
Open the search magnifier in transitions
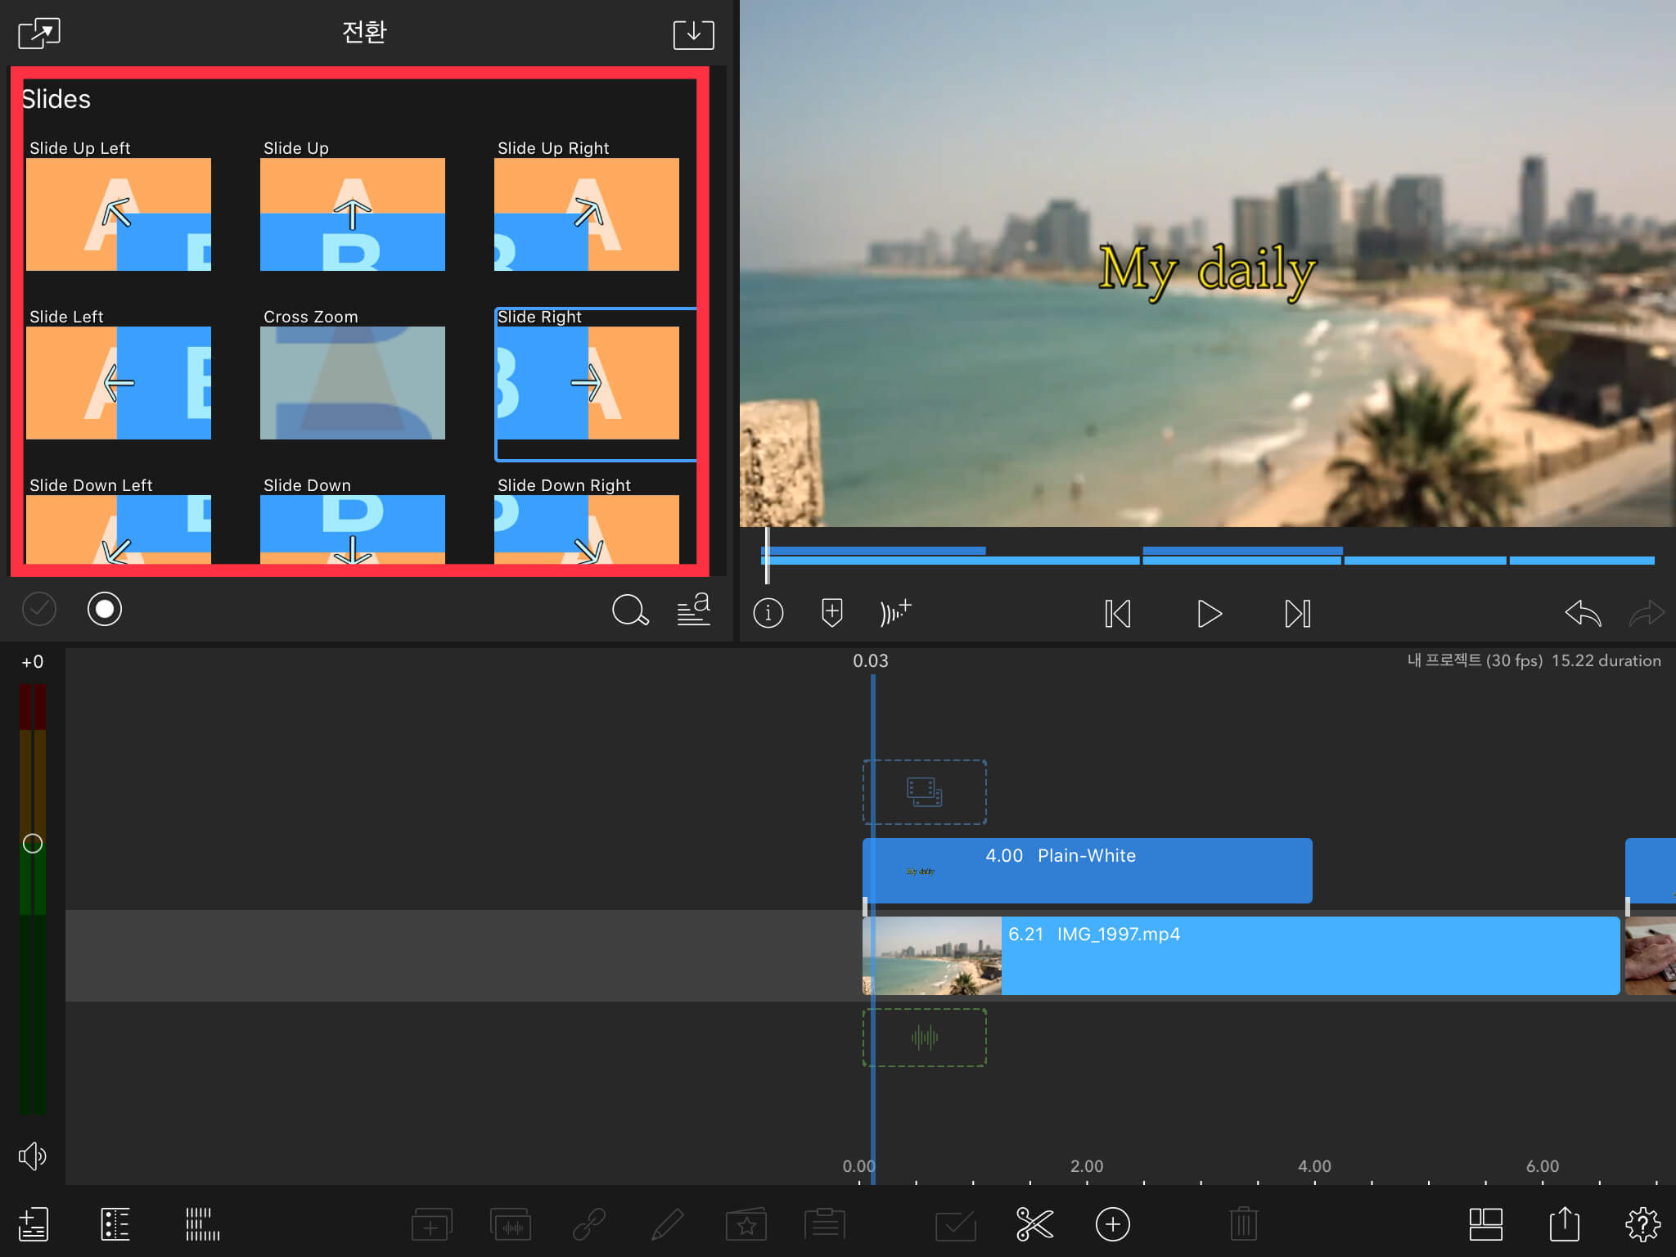pos(630,610)
